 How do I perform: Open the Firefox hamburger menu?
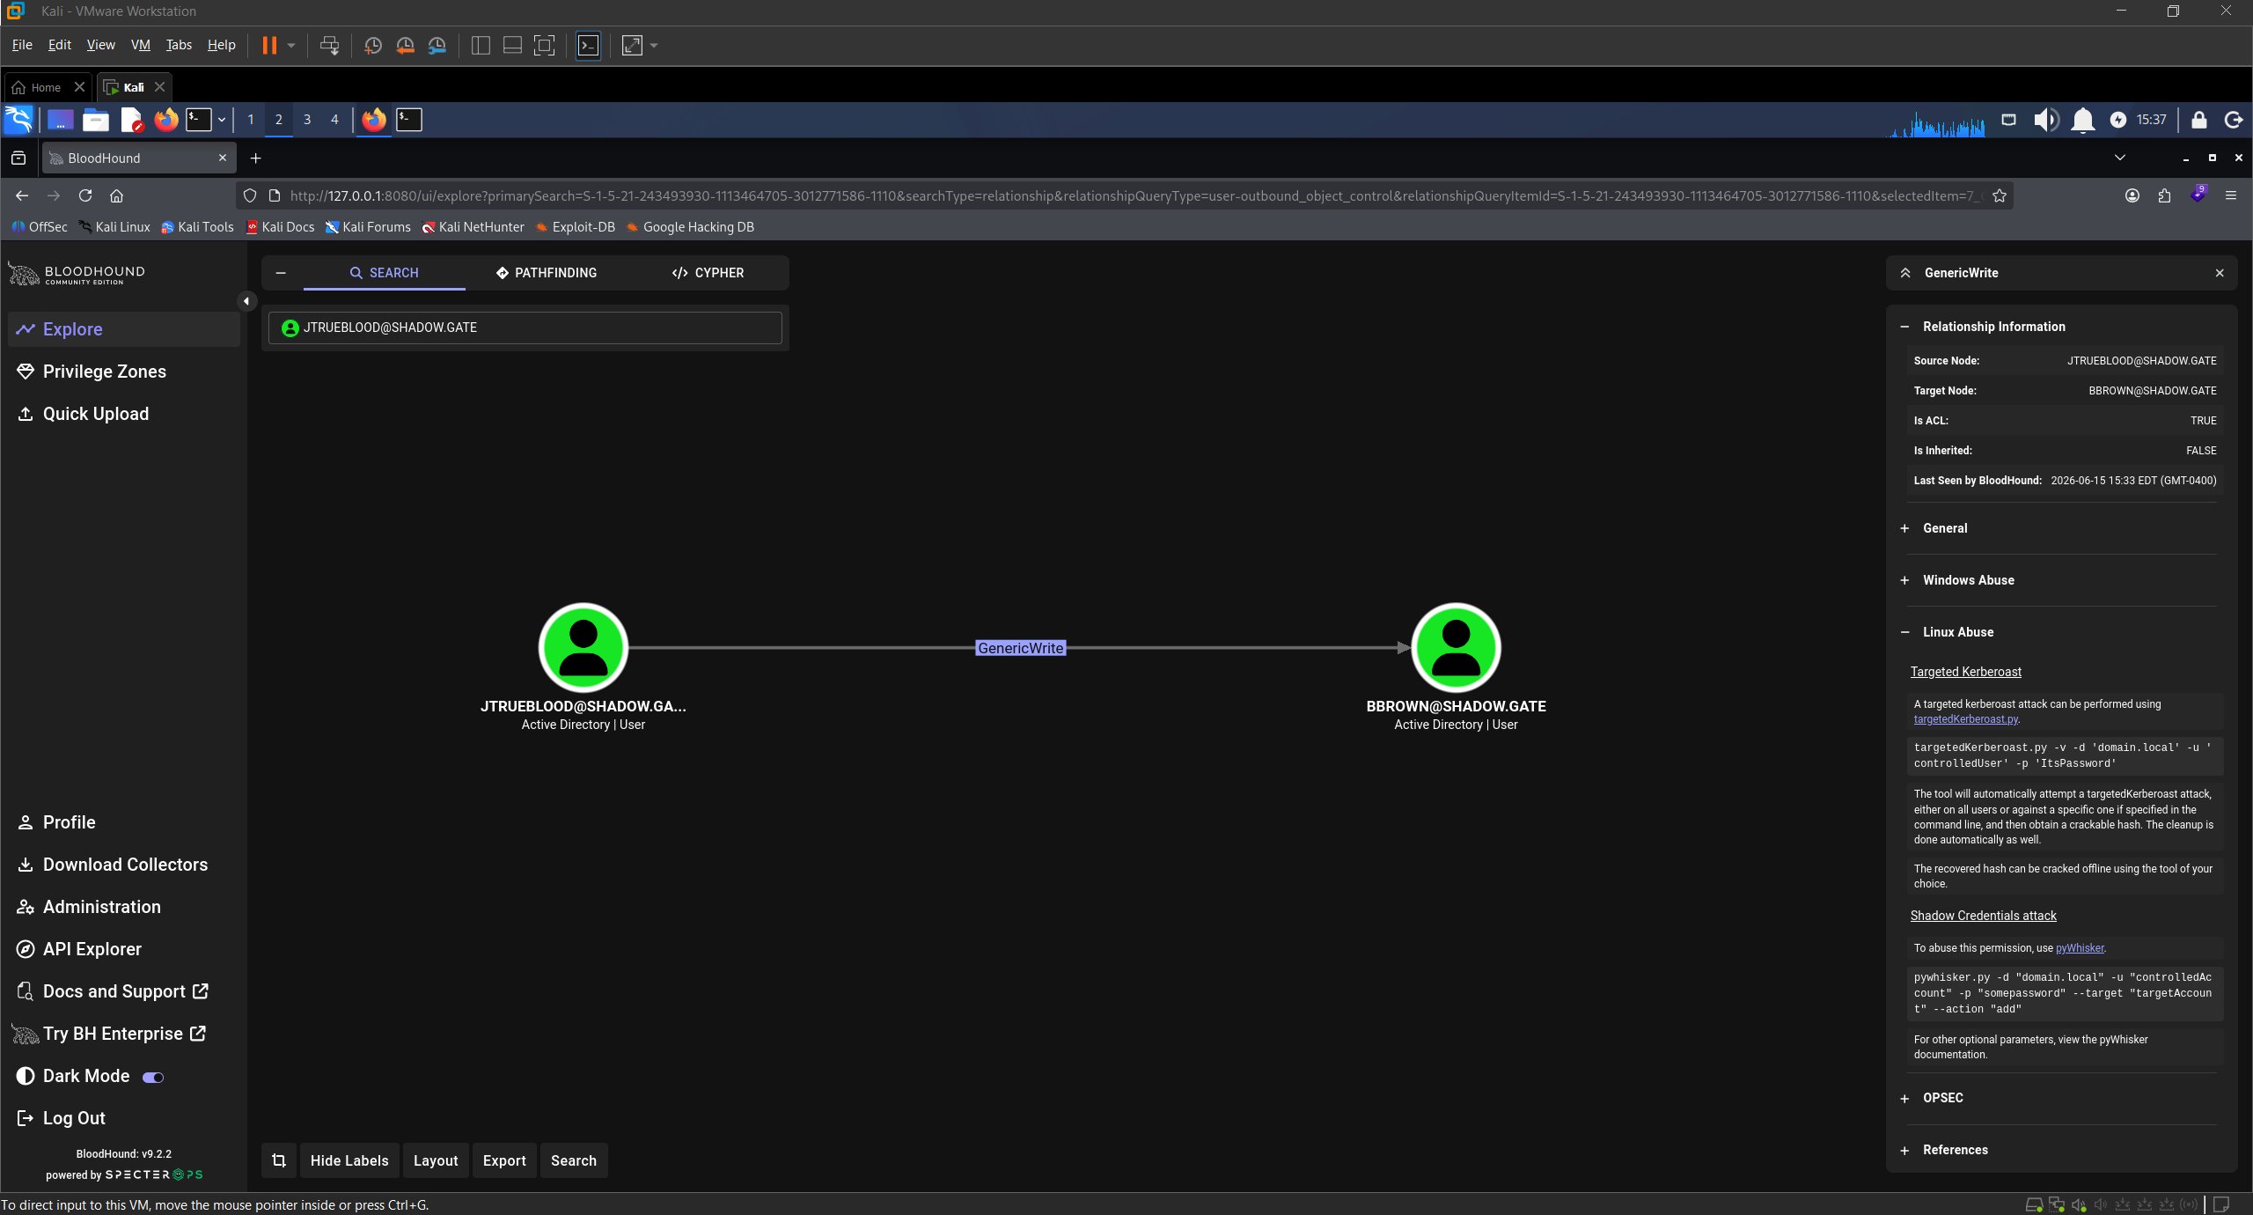2231,195
